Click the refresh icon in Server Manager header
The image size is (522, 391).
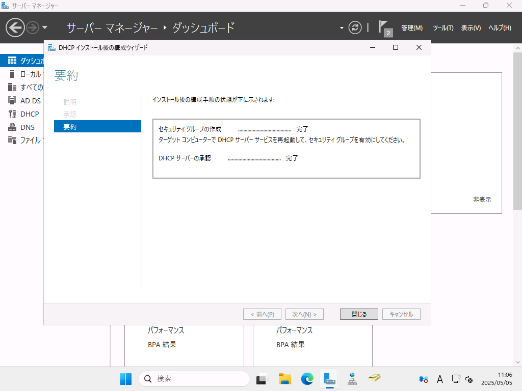tap(355, 27)
